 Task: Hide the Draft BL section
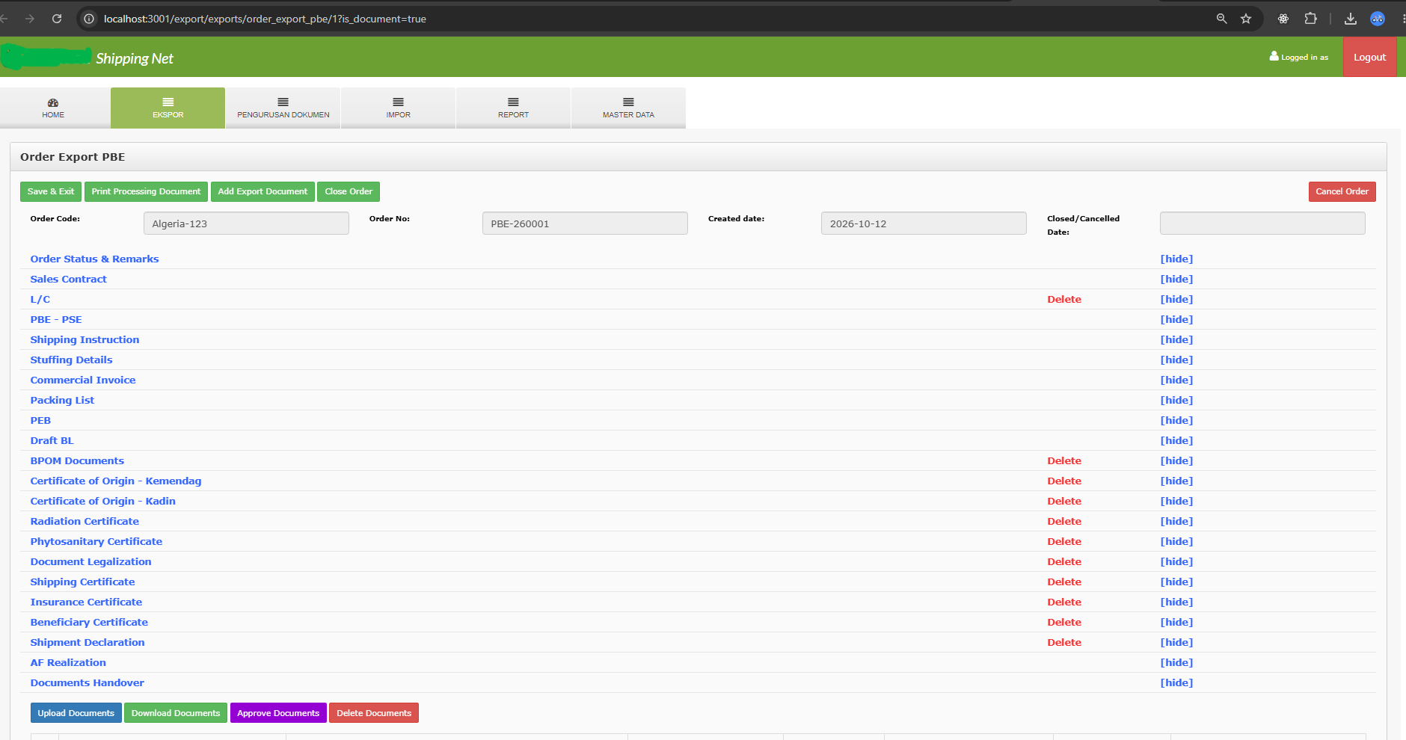[x=1176, y=440]
